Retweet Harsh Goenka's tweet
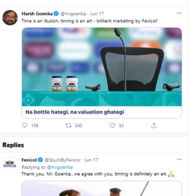196x196 pixels. (x=68, y=125)
